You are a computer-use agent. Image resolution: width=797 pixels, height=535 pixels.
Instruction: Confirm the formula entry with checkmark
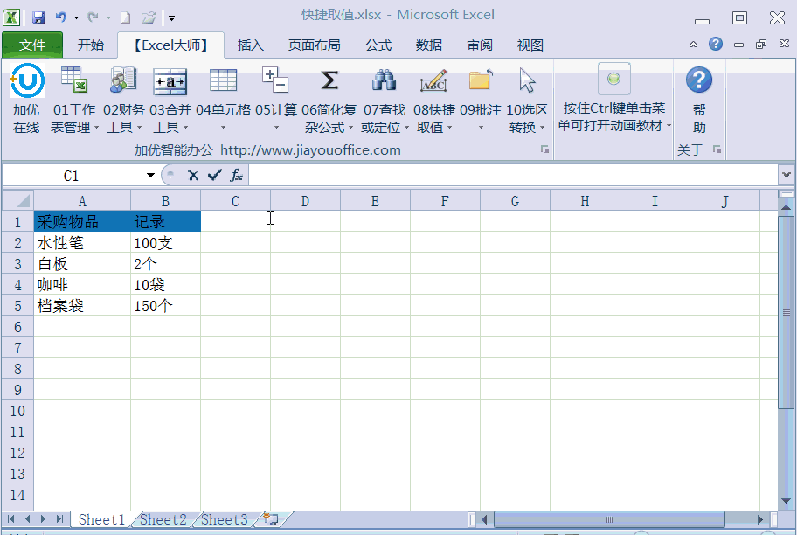click(x=214, y=176)
